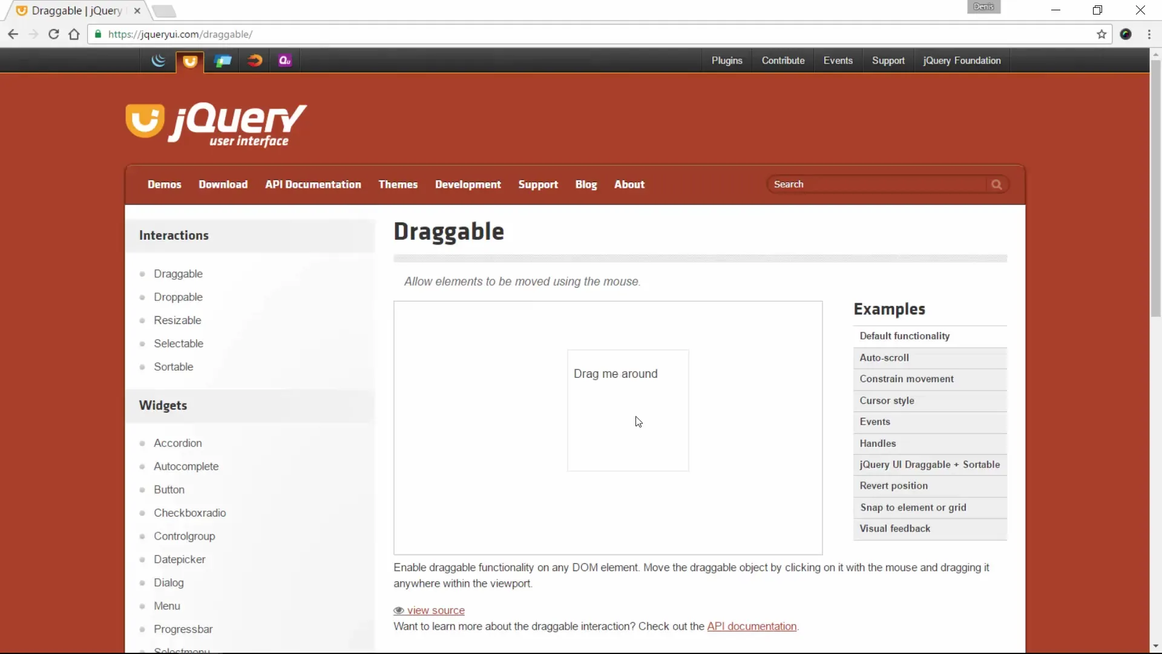This screenshot has height=654, width=1162.
Task: Open Selectable in the sidebar
Action: point(179,343)
